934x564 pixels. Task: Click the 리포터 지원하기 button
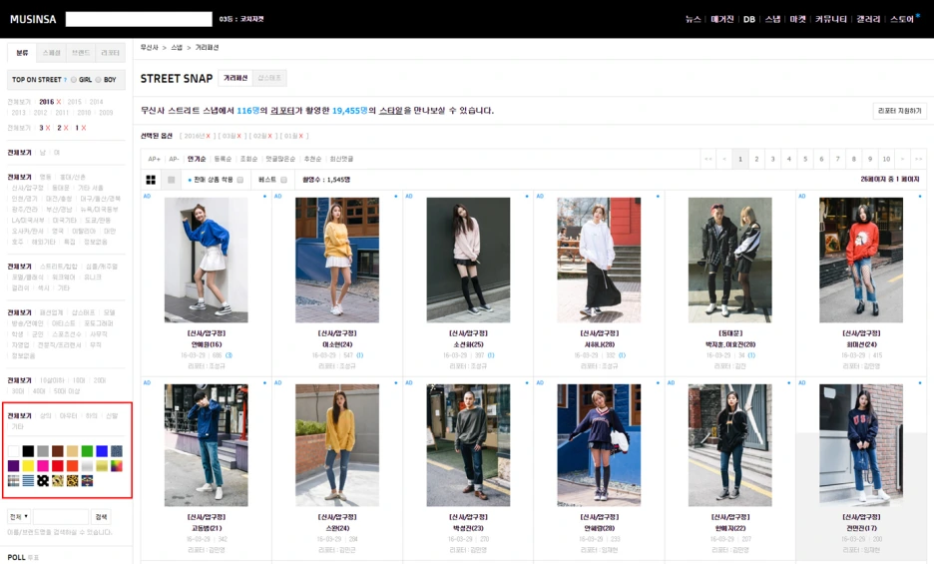tap(899, 111)
